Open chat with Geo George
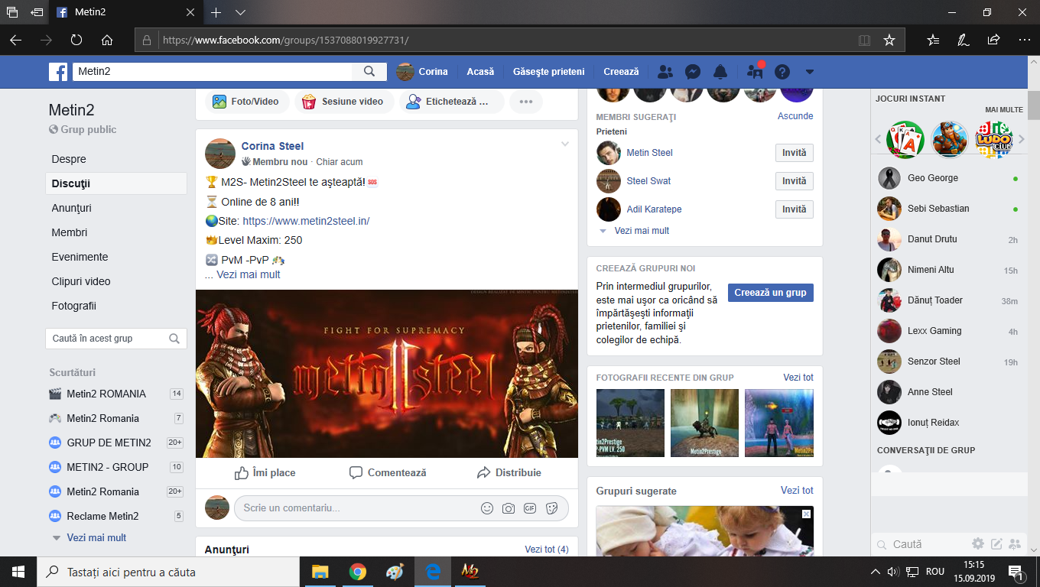This screenshot has height=587, width=1040. [947, 178]
